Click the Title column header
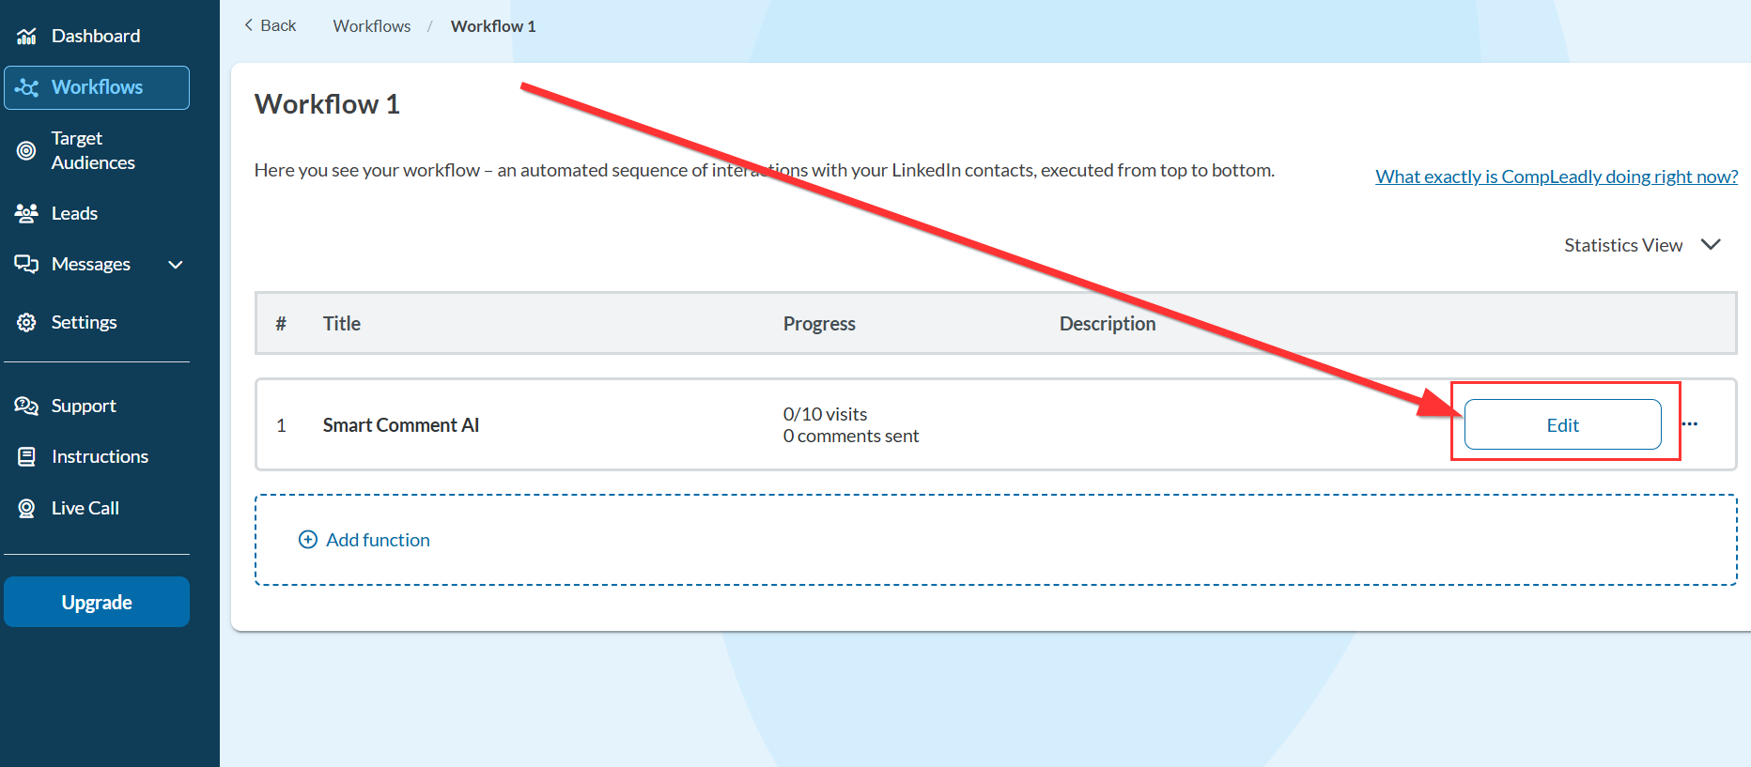The width and height of the screenshot is (1751, 767). tap(342, 324)
